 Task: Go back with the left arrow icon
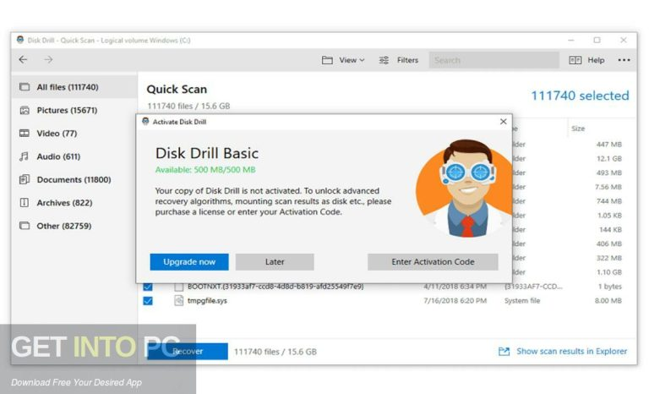point(23,60)
